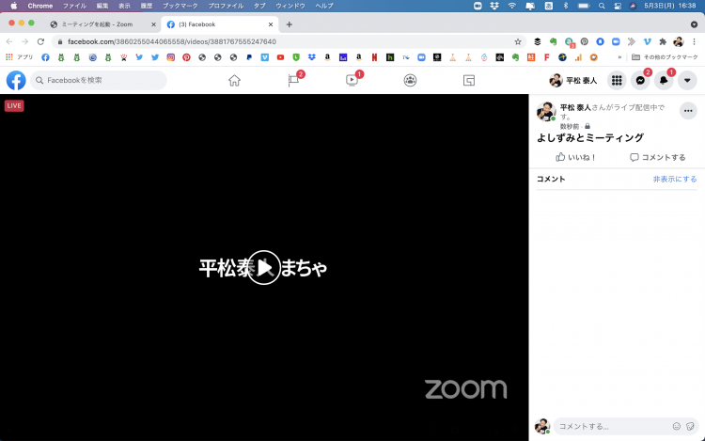The height and width of the screenshot is (441, 705).
Task: Open the YouTube bookmark icon
Action: [x=280, y=57]
